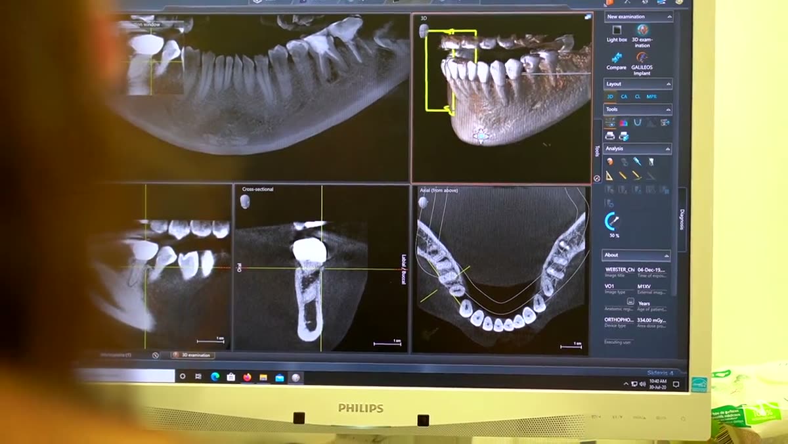788x444 pixels.
Task: Open Firefox from the taskbar
Action: click(247, 378)
